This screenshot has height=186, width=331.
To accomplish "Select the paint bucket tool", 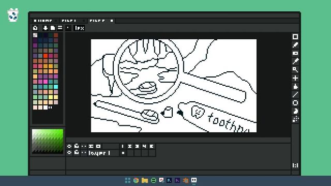I will [x=295, y=86].
